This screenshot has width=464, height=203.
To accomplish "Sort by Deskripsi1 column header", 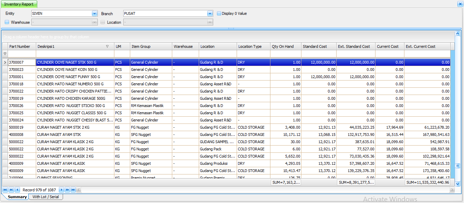I will click(75, 46).
